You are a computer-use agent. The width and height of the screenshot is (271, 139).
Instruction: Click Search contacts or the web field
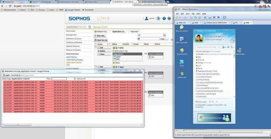click(x=208, y=47)
